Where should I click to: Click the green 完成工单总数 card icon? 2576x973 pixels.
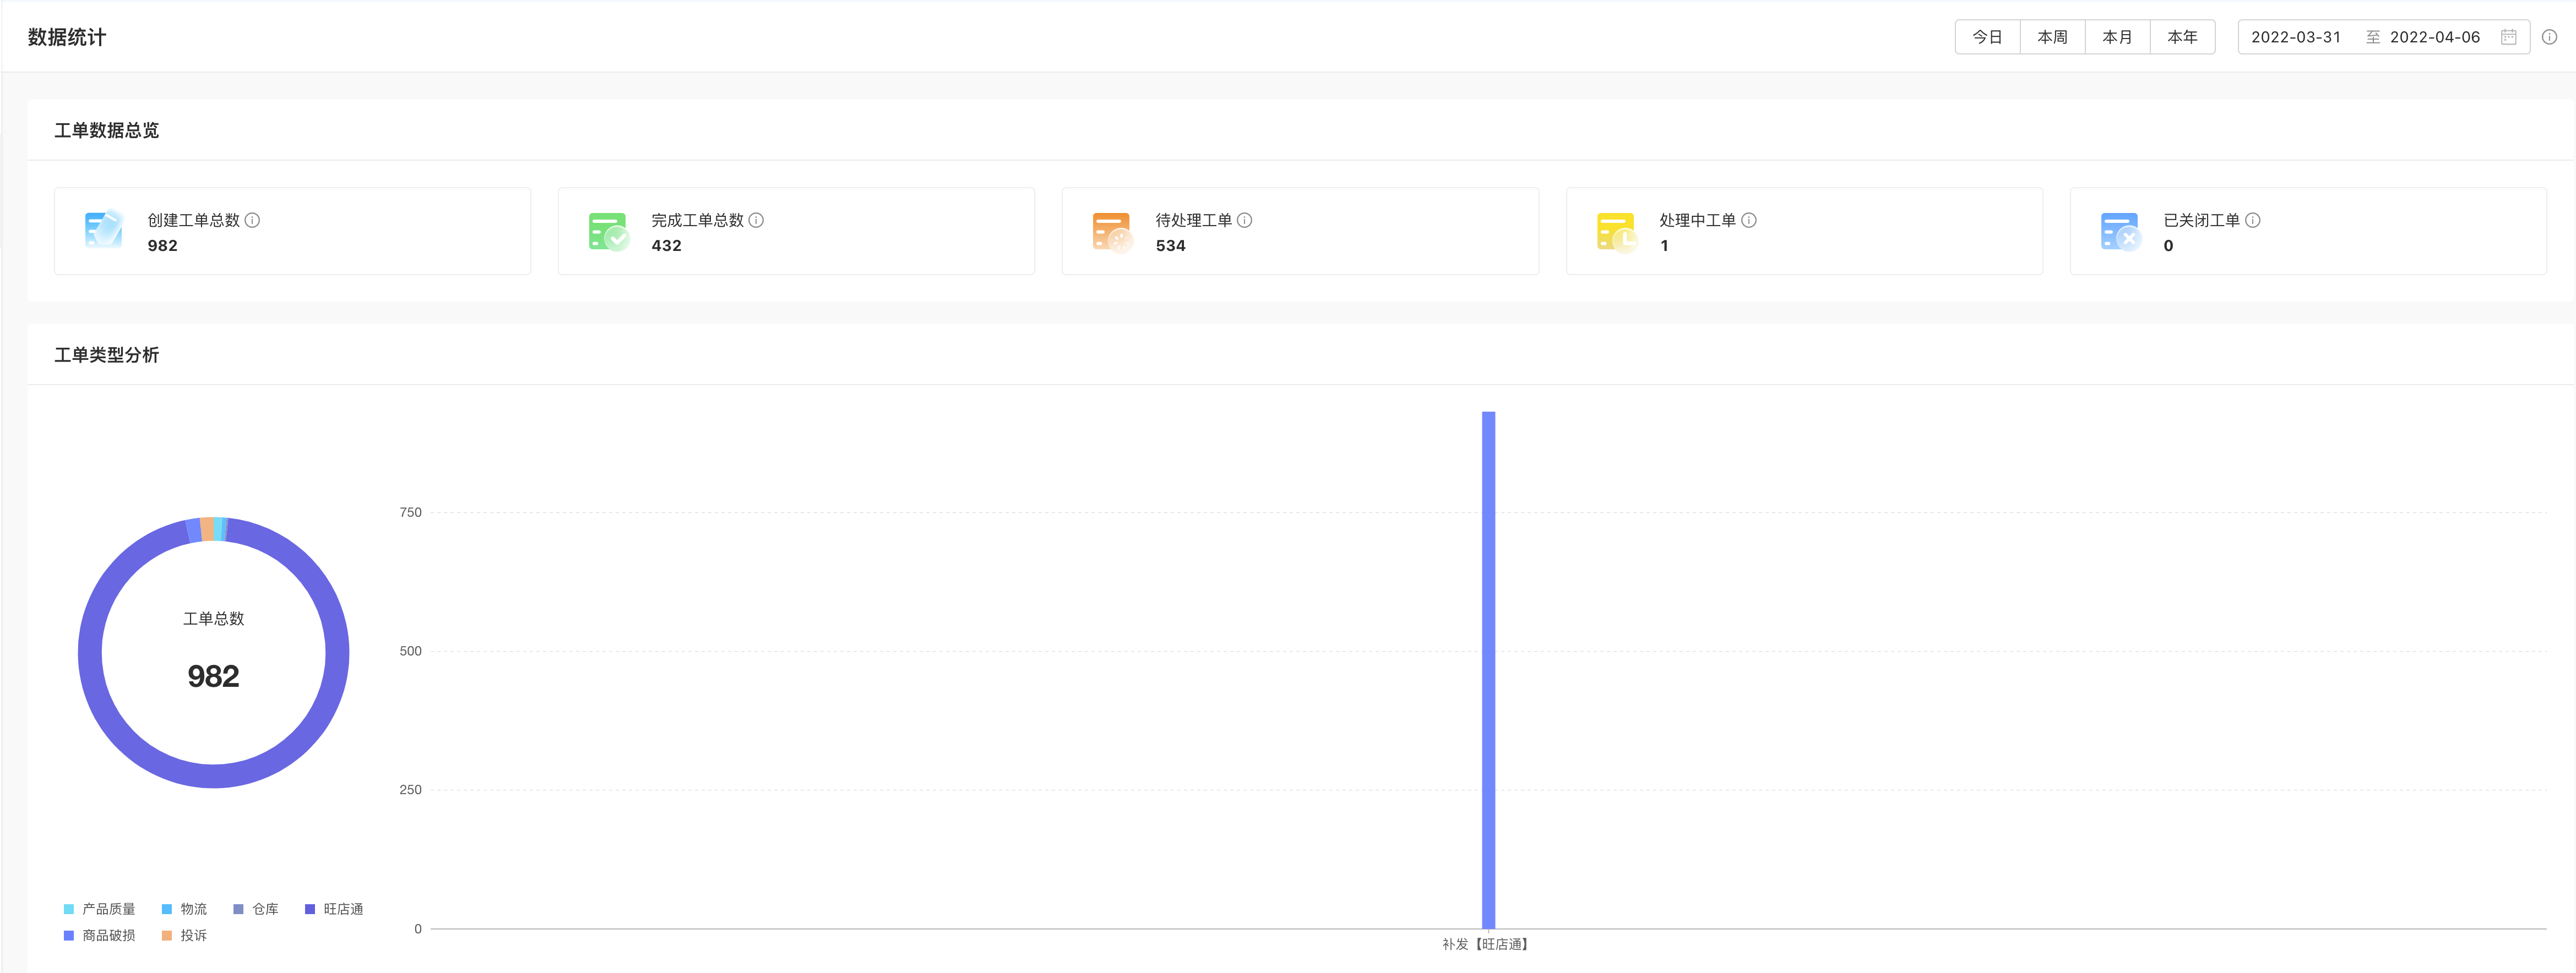(608, 231)
